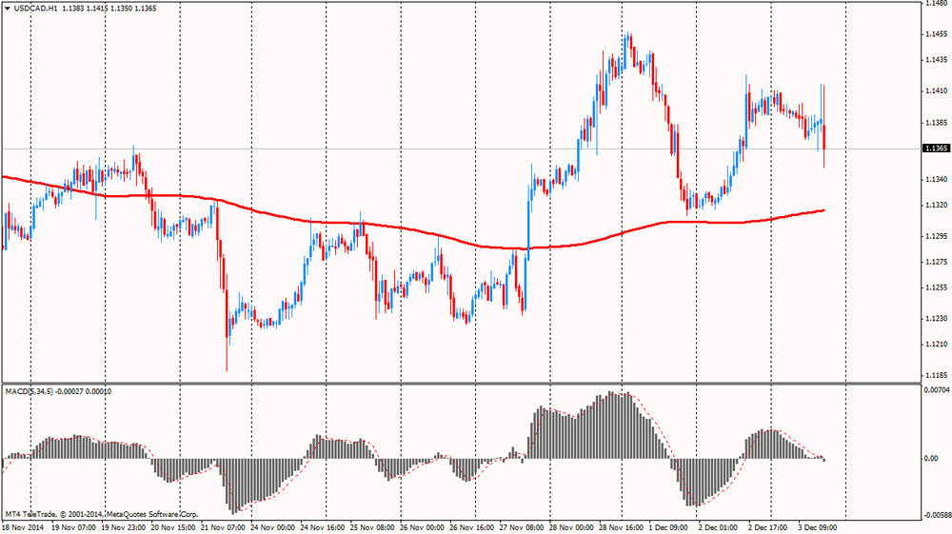The image size is (952, 534).
Task: Click the 24 Nov 16:00 time label
Action: tap(323, 528)
